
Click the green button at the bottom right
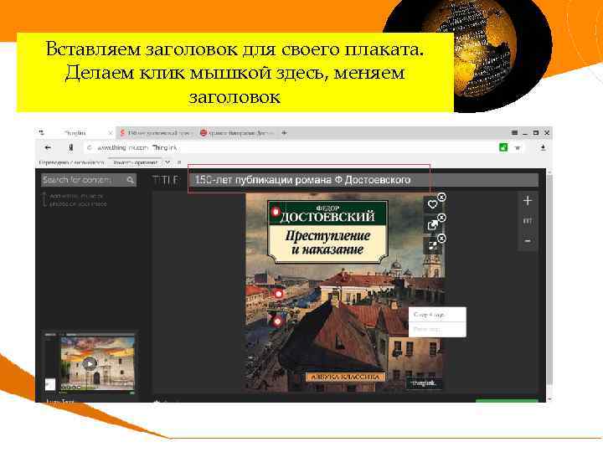(507, 400)
